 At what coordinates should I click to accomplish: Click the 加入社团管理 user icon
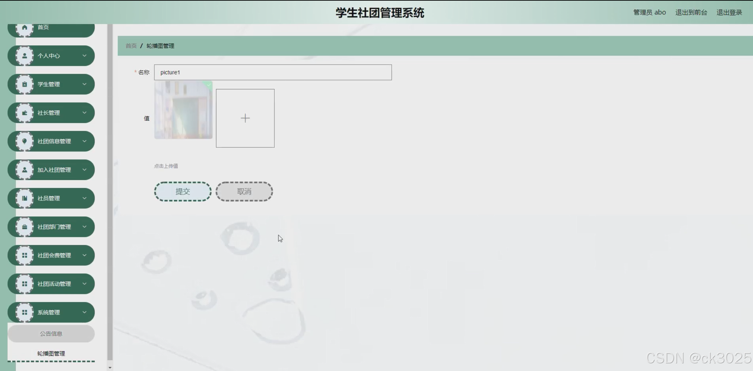click(x=25, y=170)
